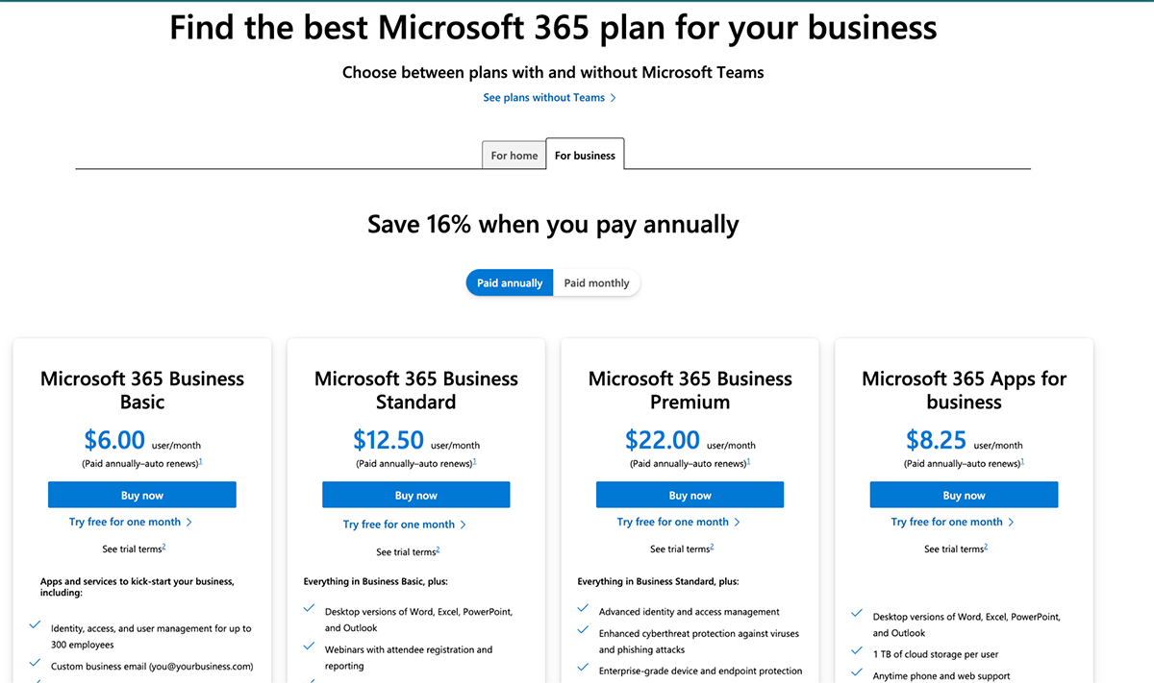Click Buy now for Business Basic
Image resolution: width=1154 pixels, height=683 pixels.
pos(141,494)
